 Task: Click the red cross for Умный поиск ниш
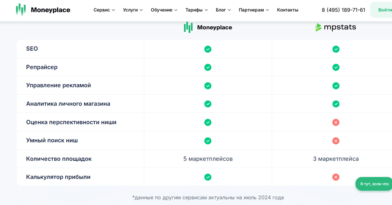336,141
